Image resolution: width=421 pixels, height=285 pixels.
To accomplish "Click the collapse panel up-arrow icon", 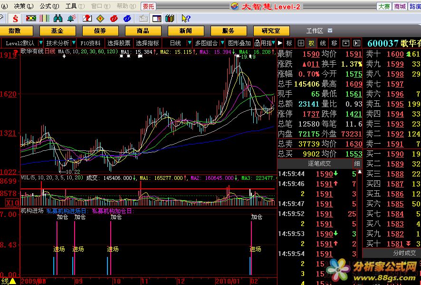I will tap(346, 43).
